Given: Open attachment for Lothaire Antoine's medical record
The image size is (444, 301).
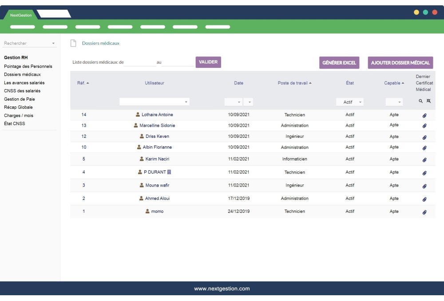Looking at the screenshot, I should 424,115.
